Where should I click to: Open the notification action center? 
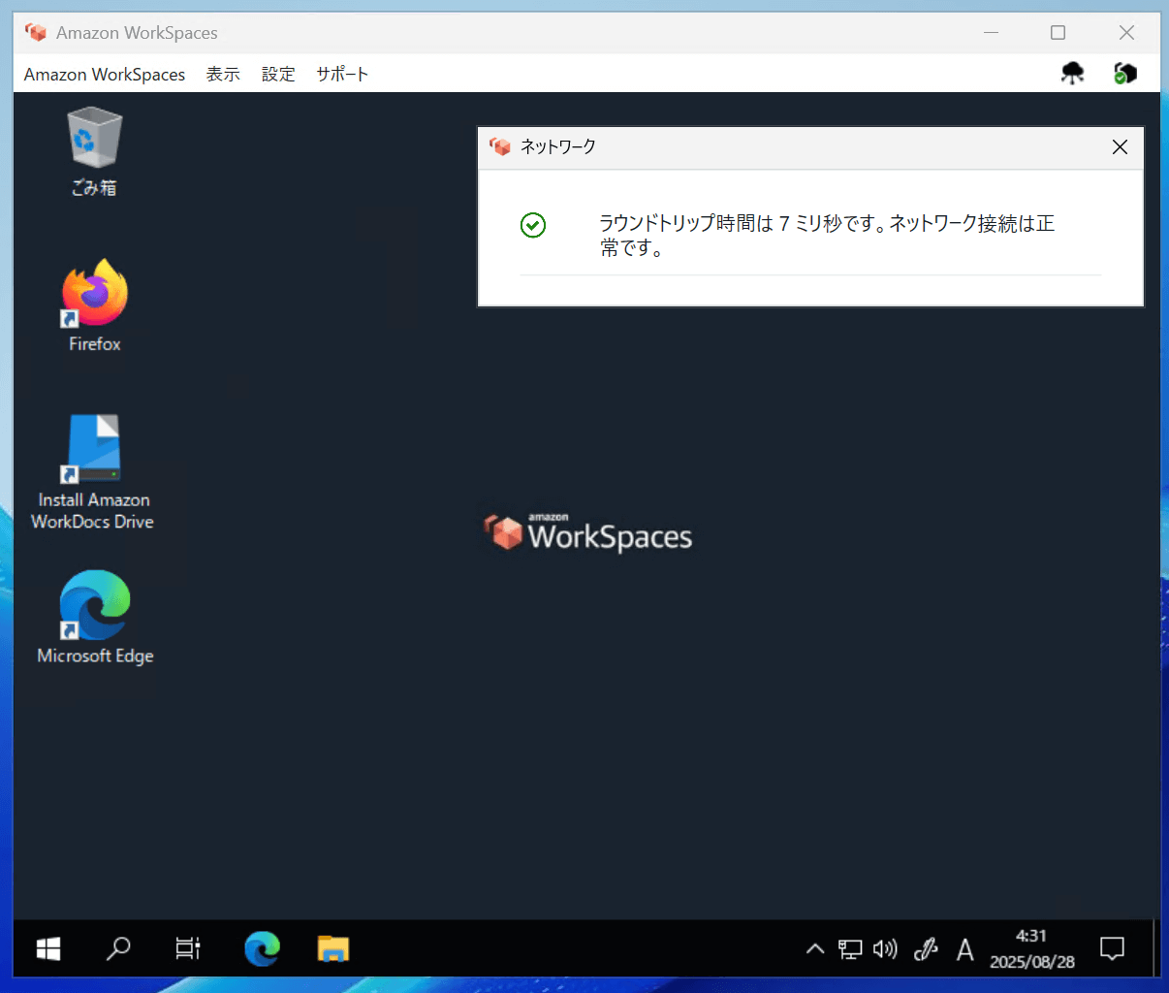click(x=1113, y=948)
